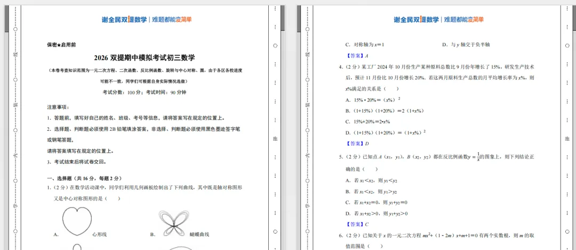Click the answer '【答案】D'
Image resolution: width=576 pixels, height=250 pixels.
click(358, 143)
